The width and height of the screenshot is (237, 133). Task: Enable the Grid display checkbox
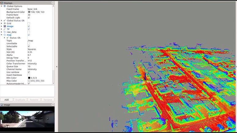29,23
